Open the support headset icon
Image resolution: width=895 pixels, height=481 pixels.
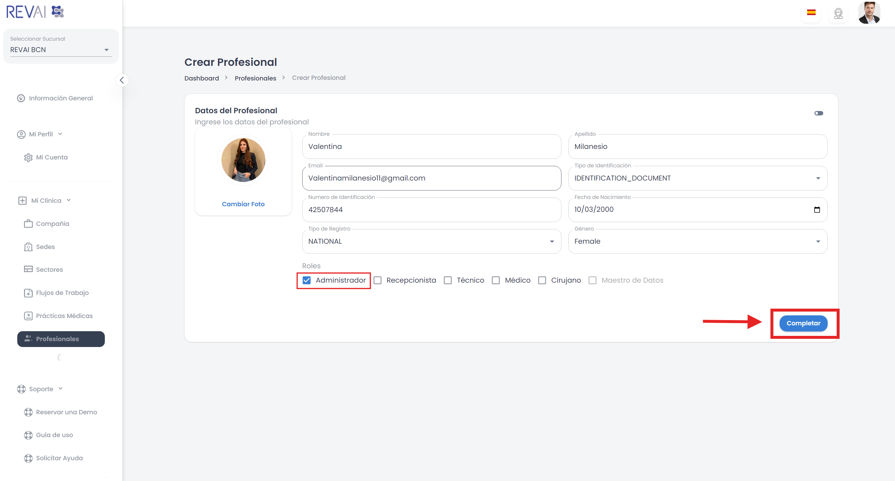tap(838, 13)
